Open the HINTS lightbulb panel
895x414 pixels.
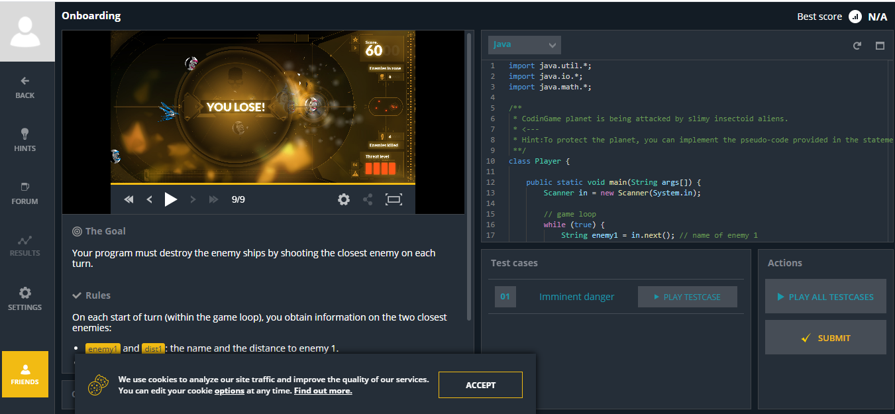[x=25, y=140]
